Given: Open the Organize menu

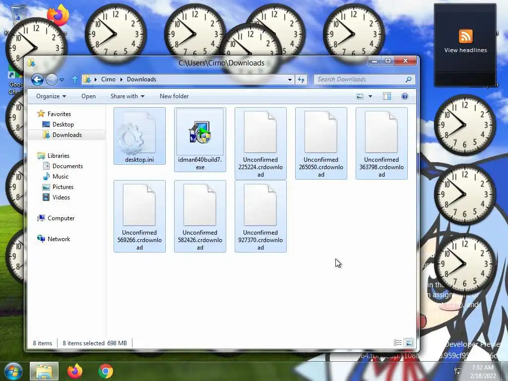Looking at the screenshot, I should pos(51,96).
